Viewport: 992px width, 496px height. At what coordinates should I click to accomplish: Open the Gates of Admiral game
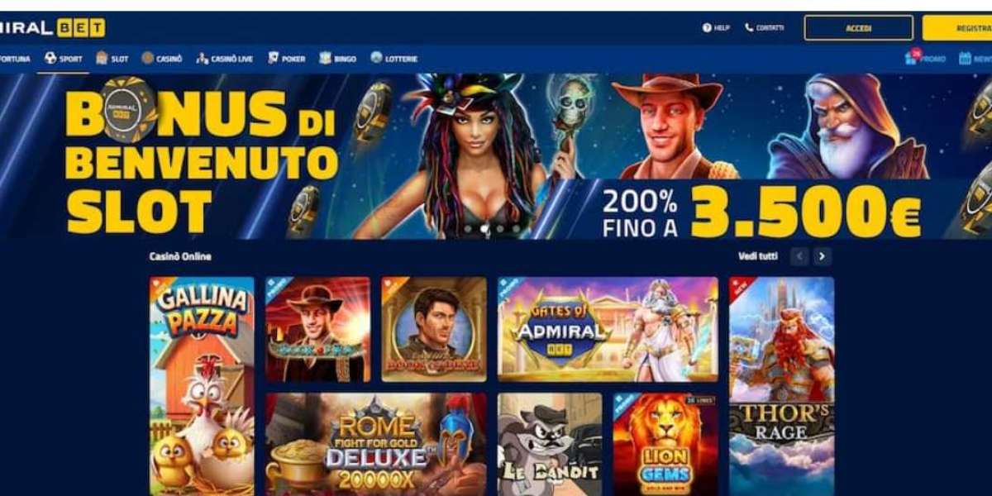pyautogui.click(x=608, y=329)
